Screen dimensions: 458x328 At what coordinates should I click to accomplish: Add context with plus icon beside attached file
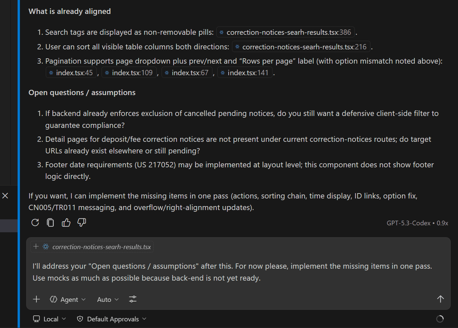coord(36,246)
